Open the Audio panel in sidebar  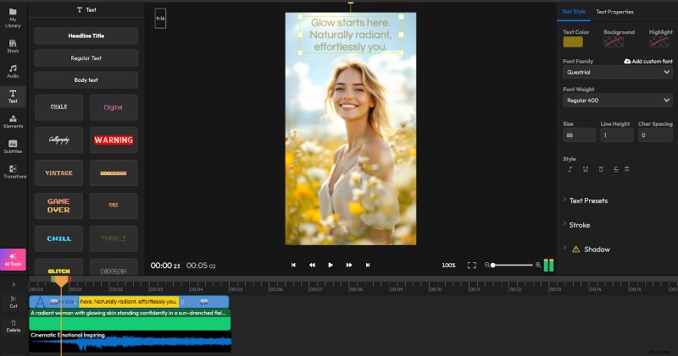pos(13,70)
